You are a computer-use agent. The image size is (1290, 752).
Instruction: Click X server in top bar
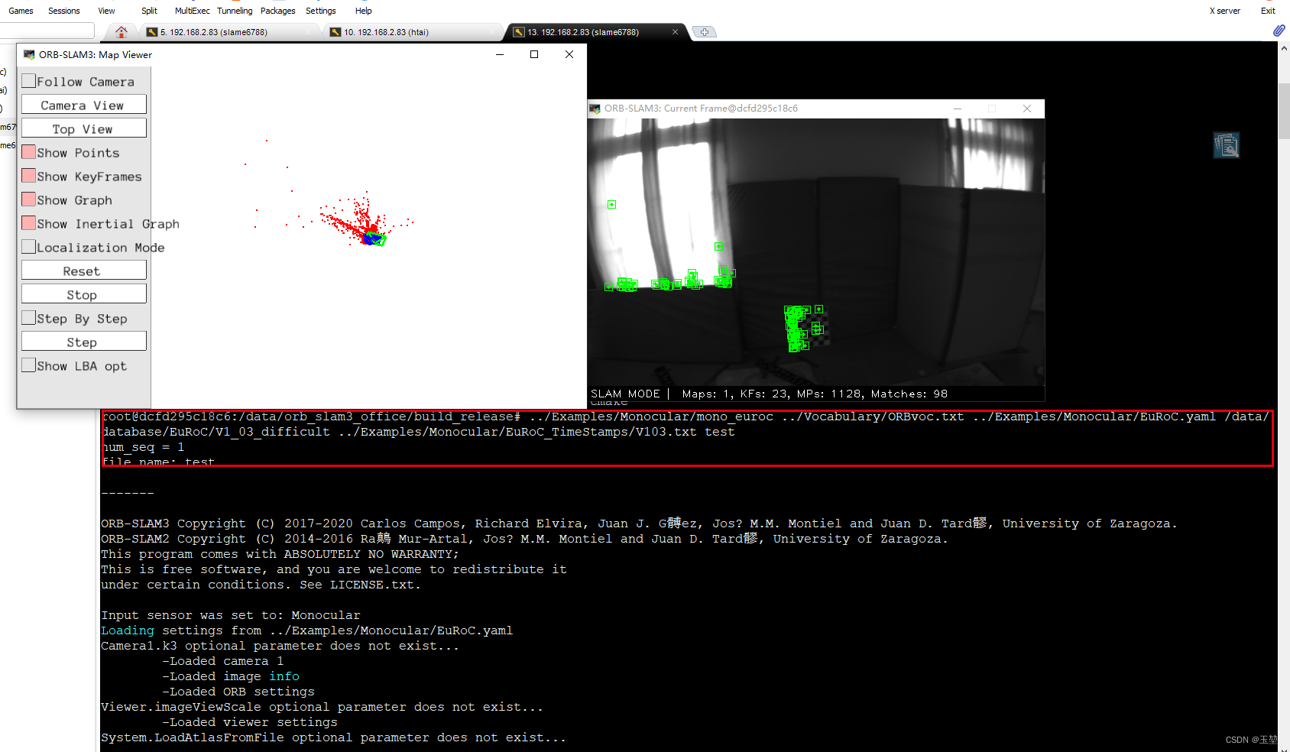[1225, 11]
